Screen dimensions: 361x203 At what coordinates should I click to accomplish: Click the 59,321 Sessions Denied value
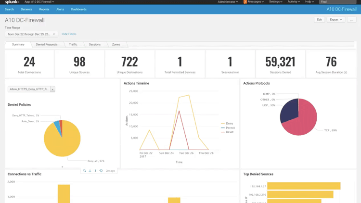click(280, 62)
